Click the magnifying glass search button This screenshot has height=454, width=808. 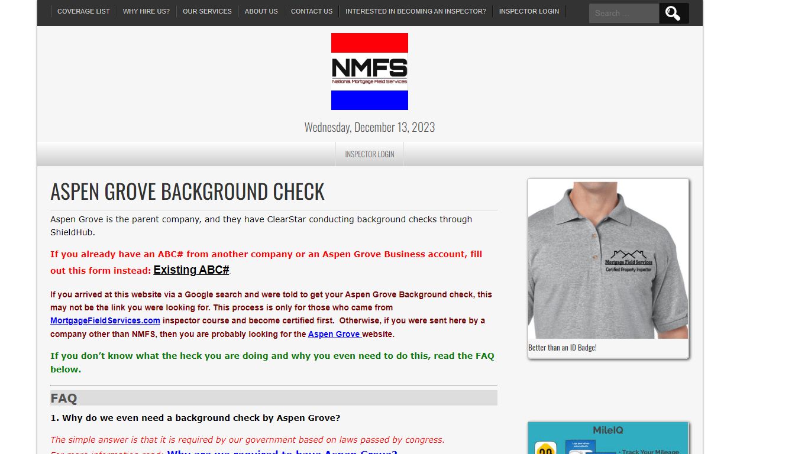coord(674,13)
